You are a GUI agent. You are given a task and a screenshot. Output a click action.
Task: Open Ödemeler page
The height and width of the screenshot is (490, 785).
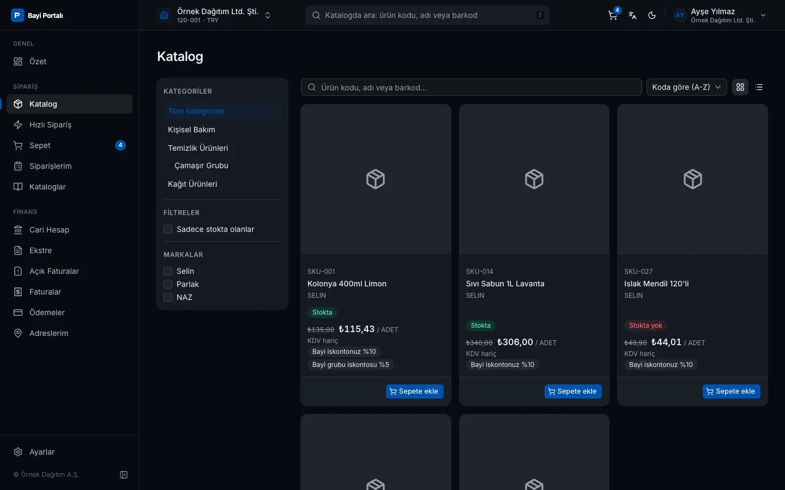coord(69,313)
